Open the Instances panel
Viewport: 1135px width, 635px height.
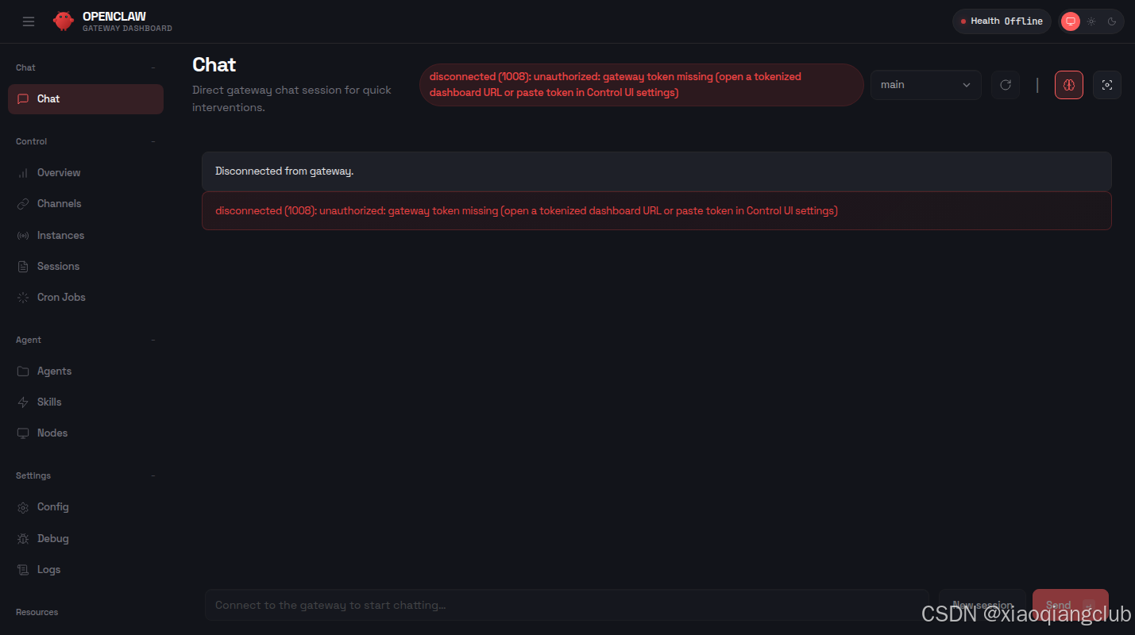point(60,235)
